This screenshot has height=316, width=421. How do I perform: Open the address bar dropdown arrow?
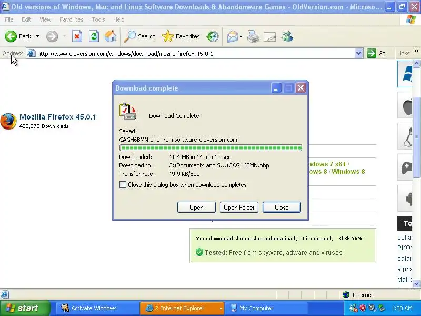(x=358, y=53)
